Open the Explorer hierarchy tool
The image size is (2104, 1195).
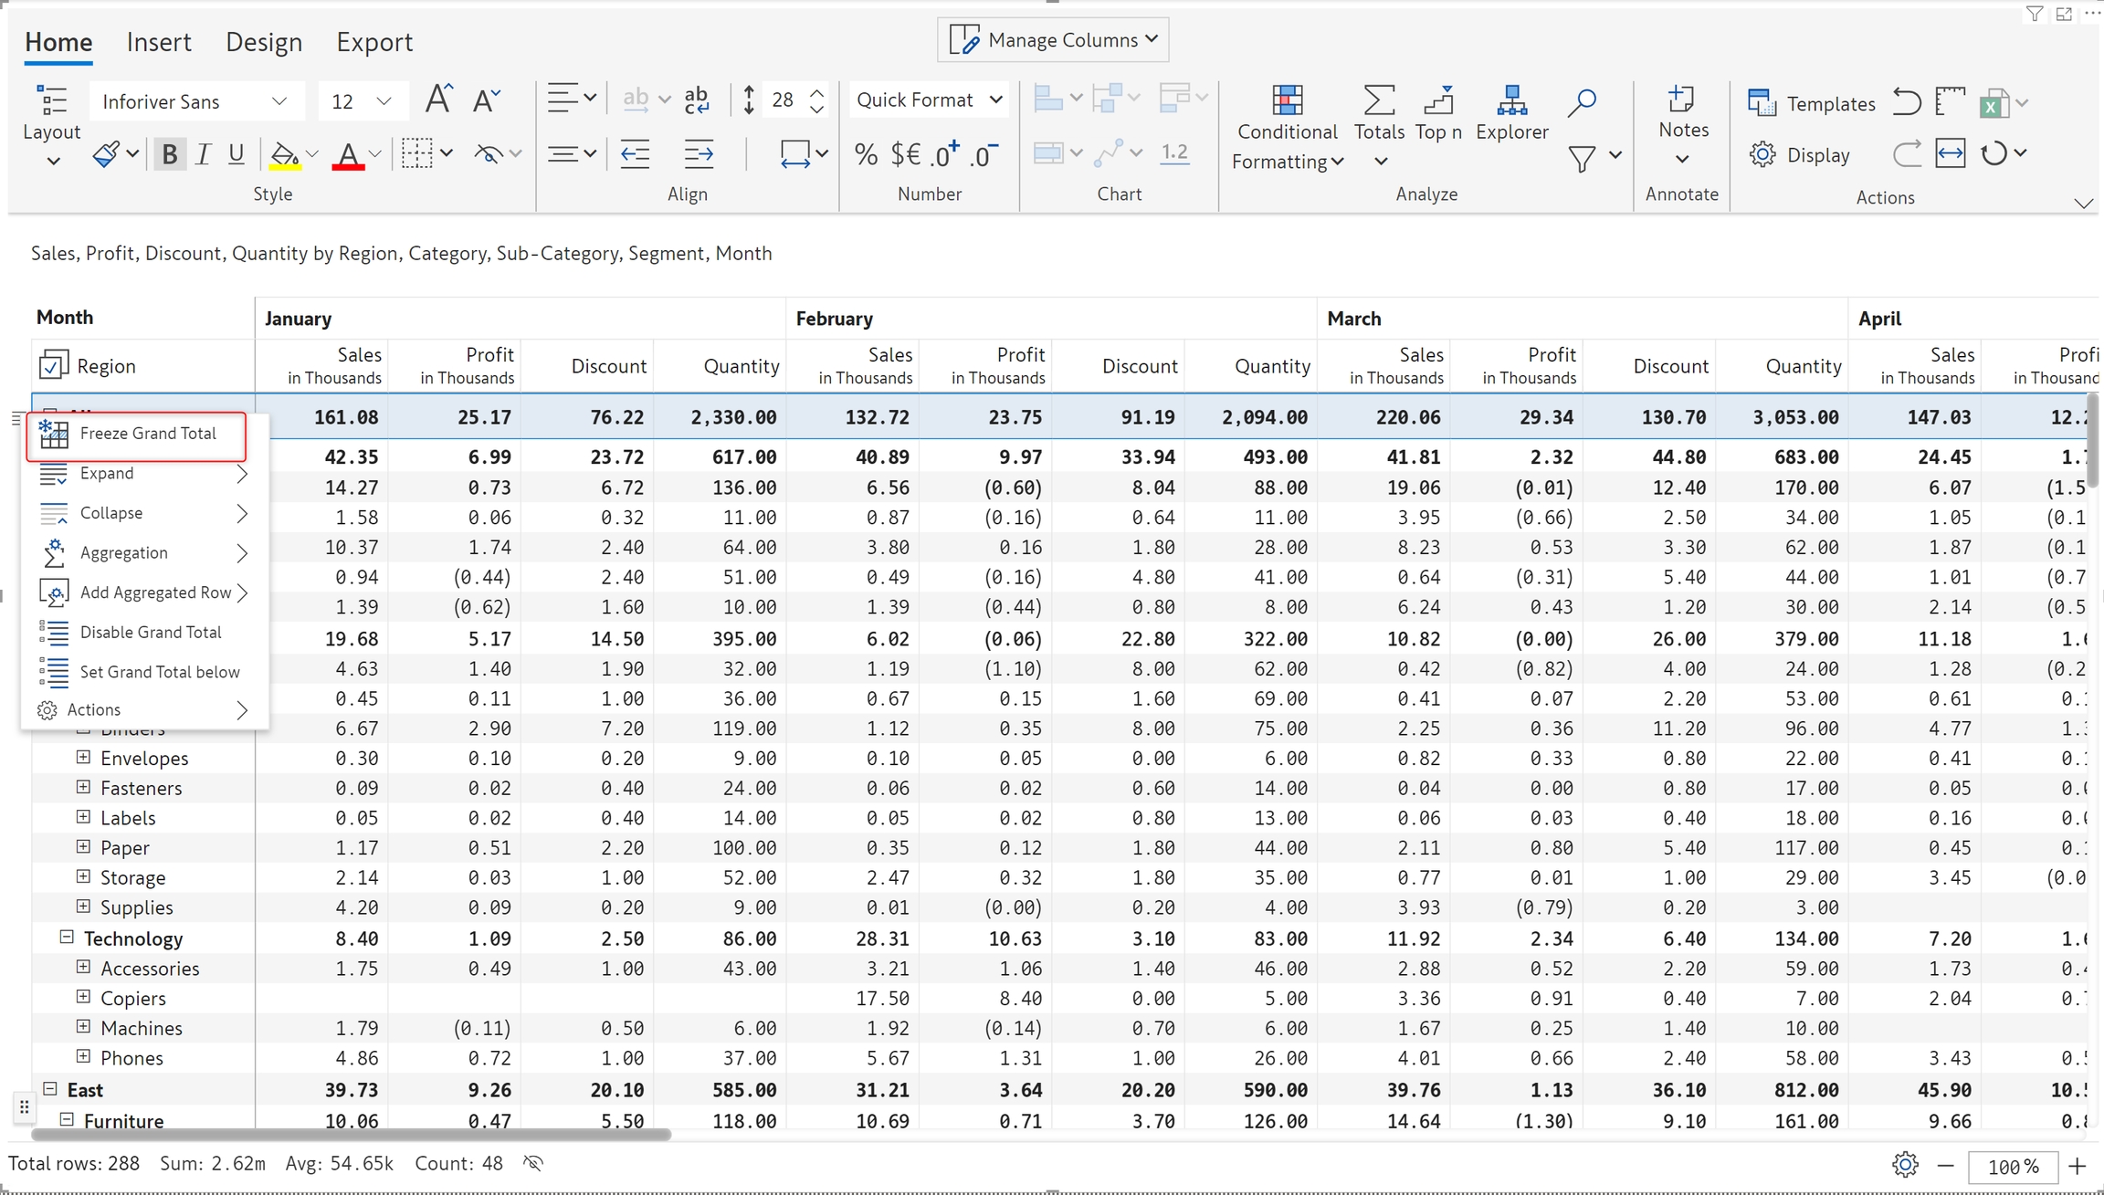(x=1511, y=100)
